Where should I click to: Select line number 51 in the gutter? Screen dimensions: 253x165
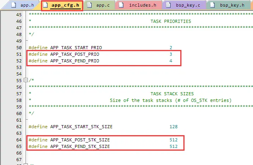17,54
